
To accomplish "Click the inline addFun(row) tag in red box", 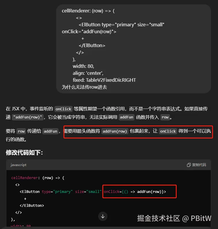I will 115,131.
